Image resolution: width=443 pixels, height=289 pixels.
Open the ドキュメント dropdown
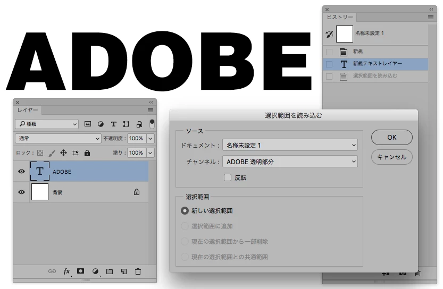[290, 145]
